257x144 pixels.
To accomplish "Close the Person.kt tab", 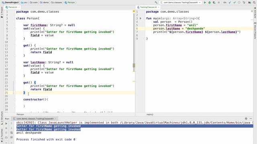I will (19, 7).
